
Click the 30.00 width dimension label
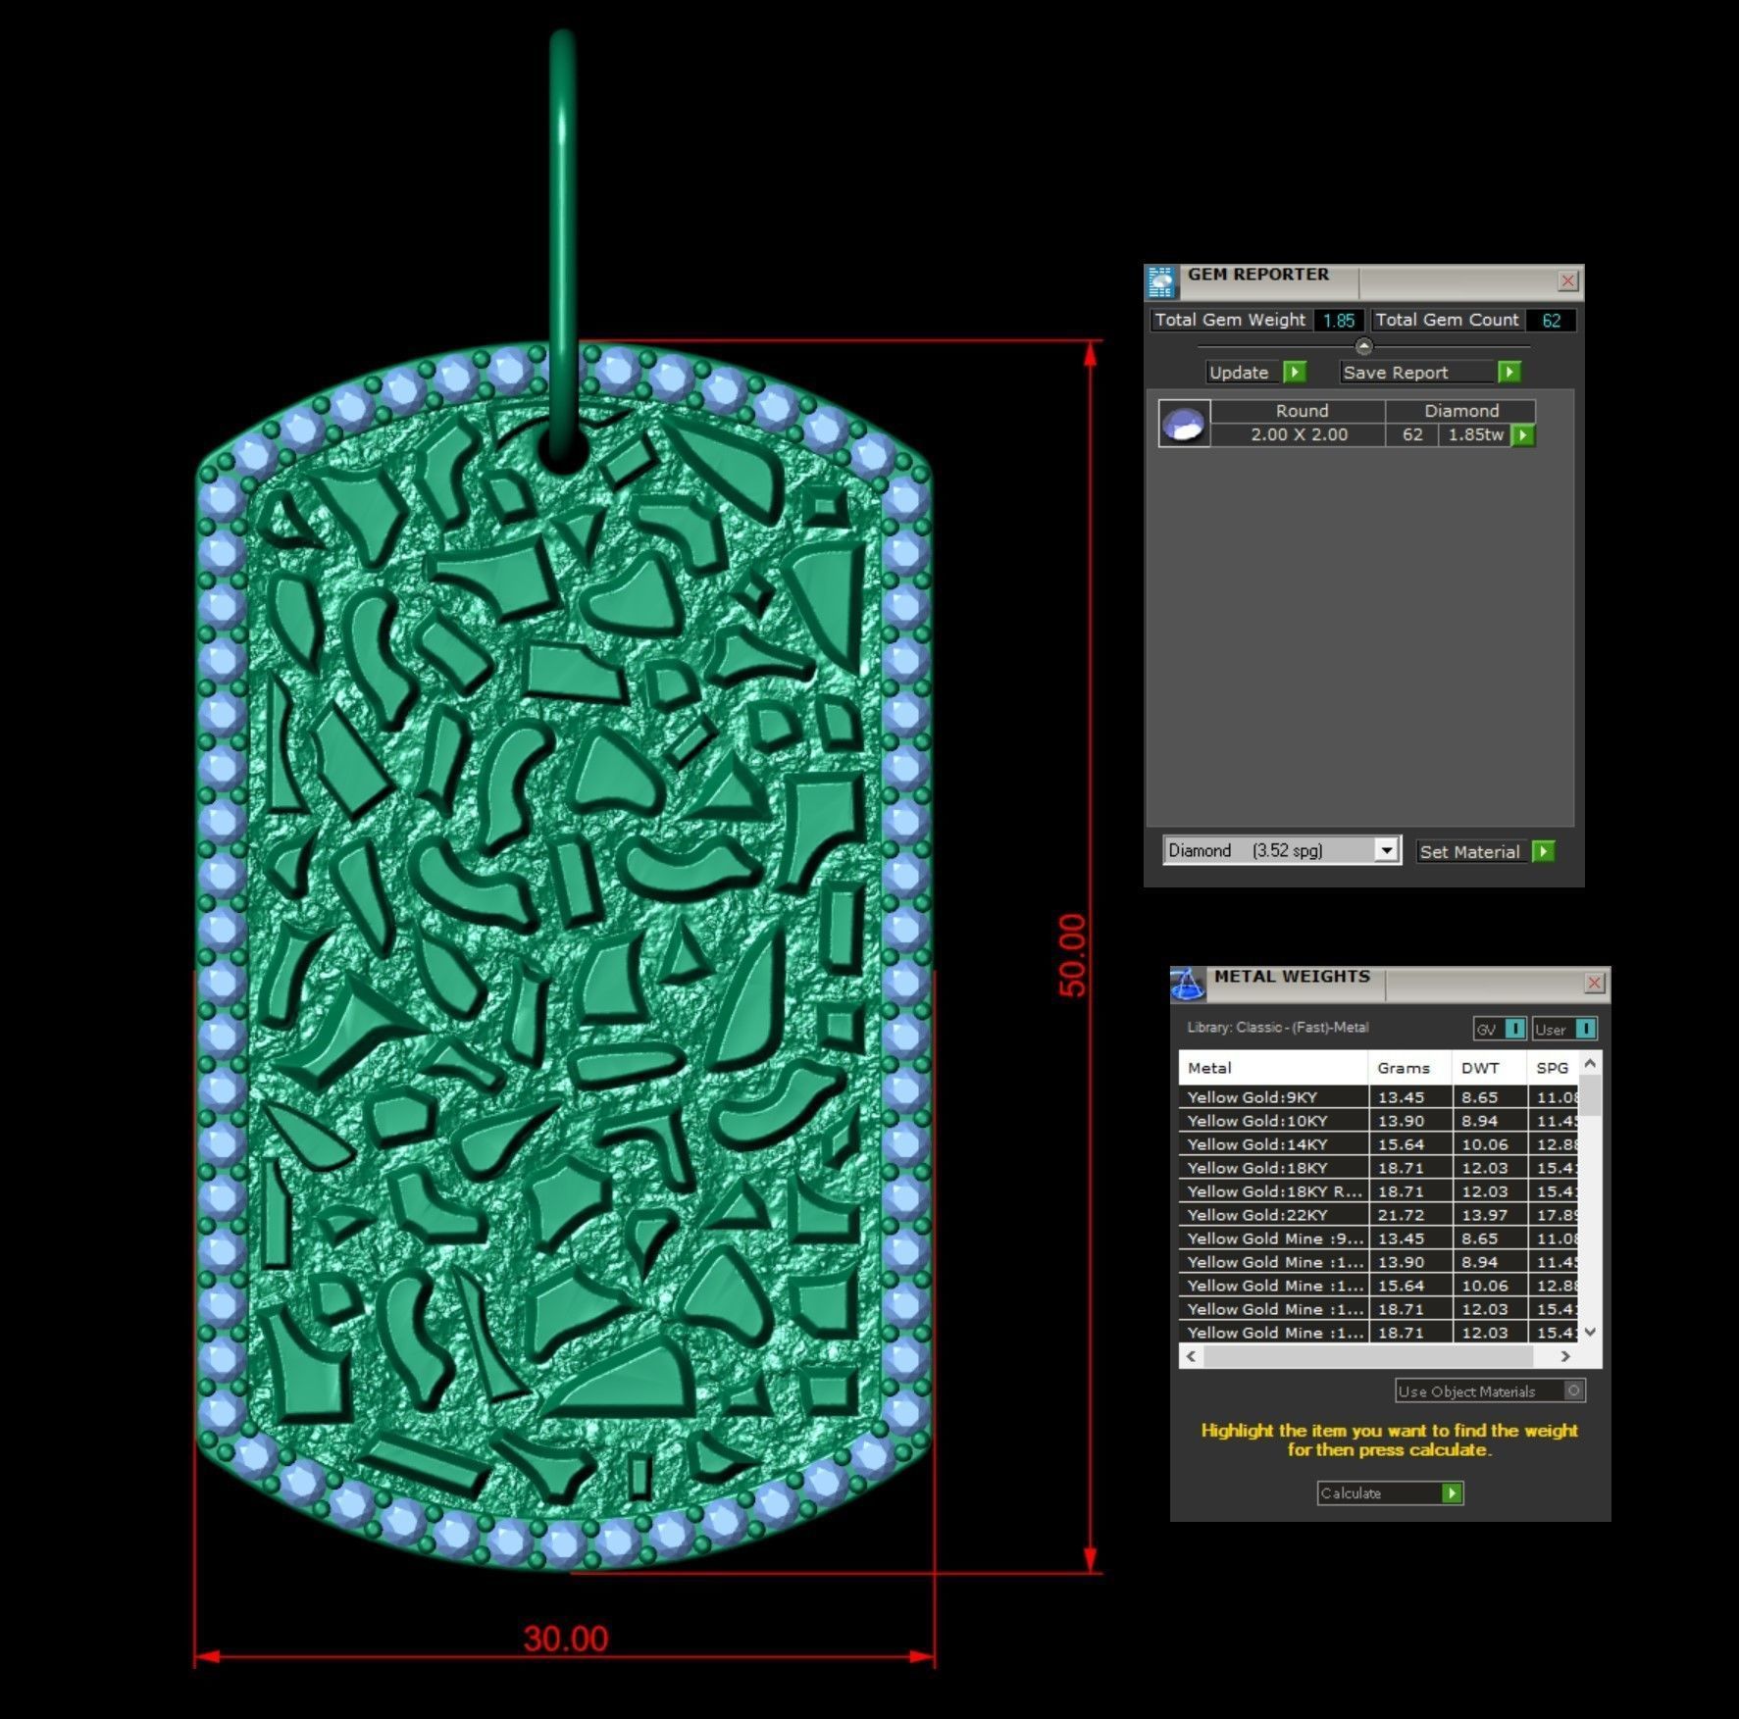(x=566, y=1639)
